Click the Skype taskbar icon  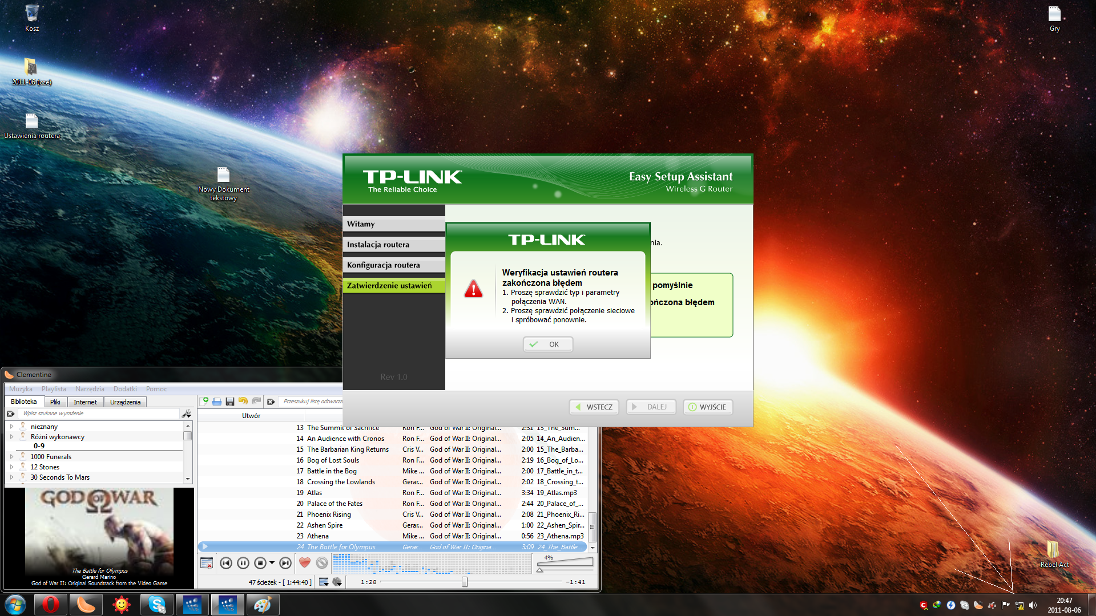click(156, 604)
